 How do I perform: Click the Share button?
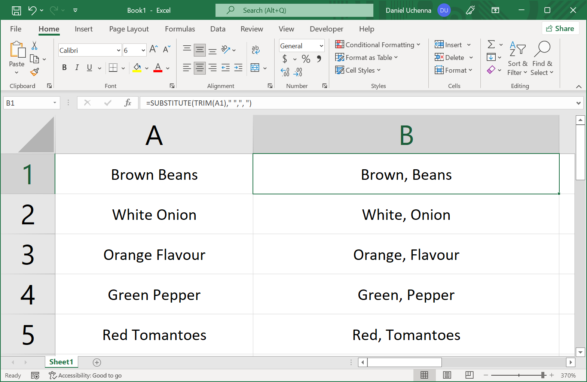pos(560,28)
